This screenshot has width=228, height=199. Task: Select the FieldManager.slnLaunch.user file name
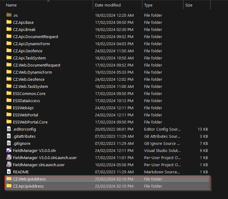pos(39,165)
